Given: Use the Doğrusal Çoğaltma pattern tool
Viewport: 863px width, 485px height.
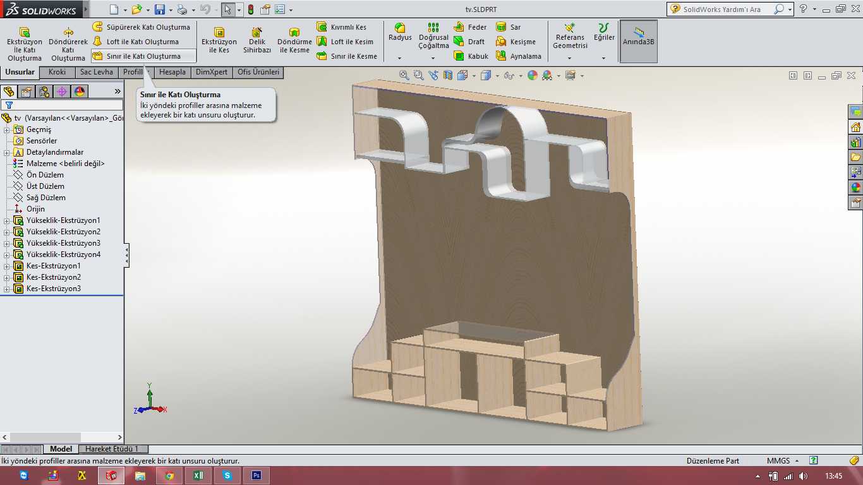Looking at the screenshot, I should (433, 37).
